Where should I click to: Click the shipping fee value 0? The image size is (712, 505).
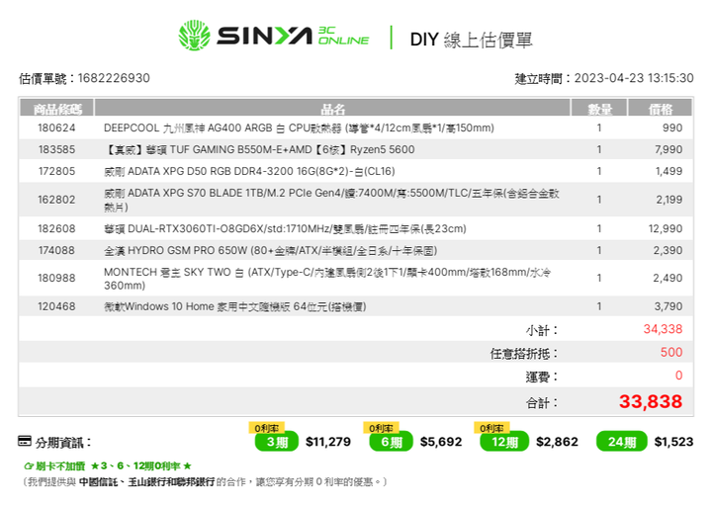(678, 376)
